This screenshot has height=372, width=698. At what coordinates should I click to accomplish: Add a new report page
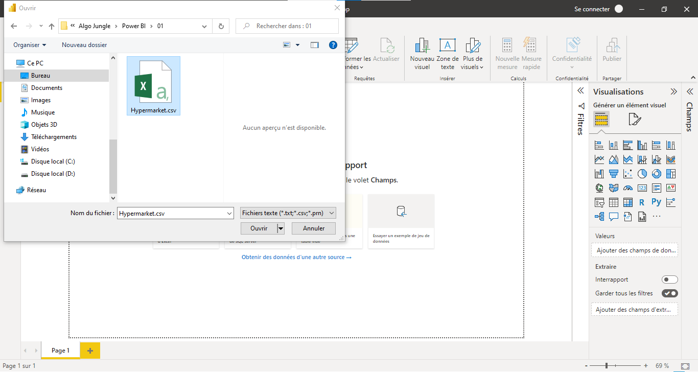point(90,351)
